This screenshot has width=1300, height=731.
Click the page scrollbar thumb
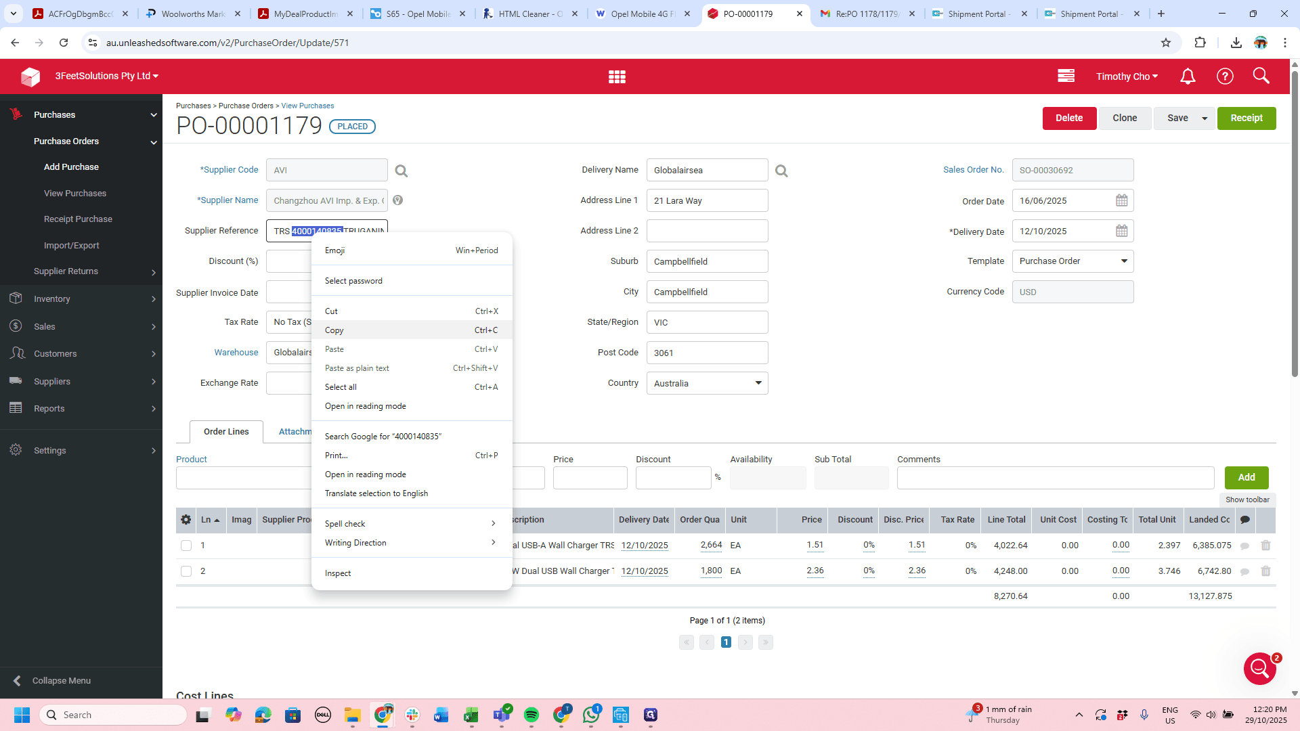tap(1295, 223)
